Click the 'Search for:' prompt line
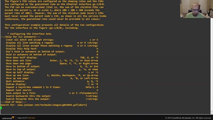213x120 pixels. [x=44, y=105]
